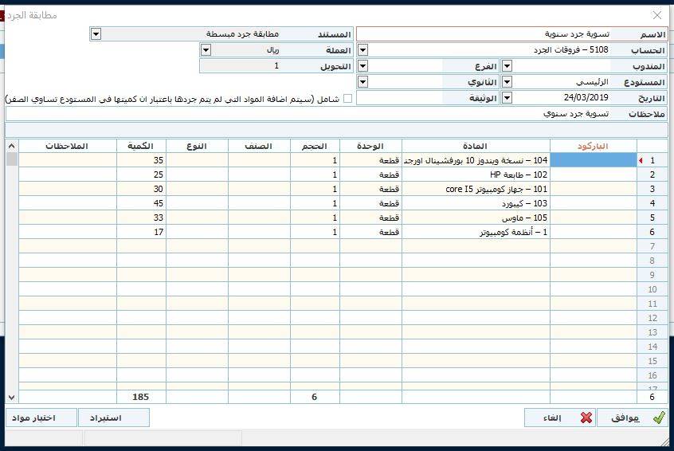Click the الصنف column header
674x451 pixels.
(259, 146)
